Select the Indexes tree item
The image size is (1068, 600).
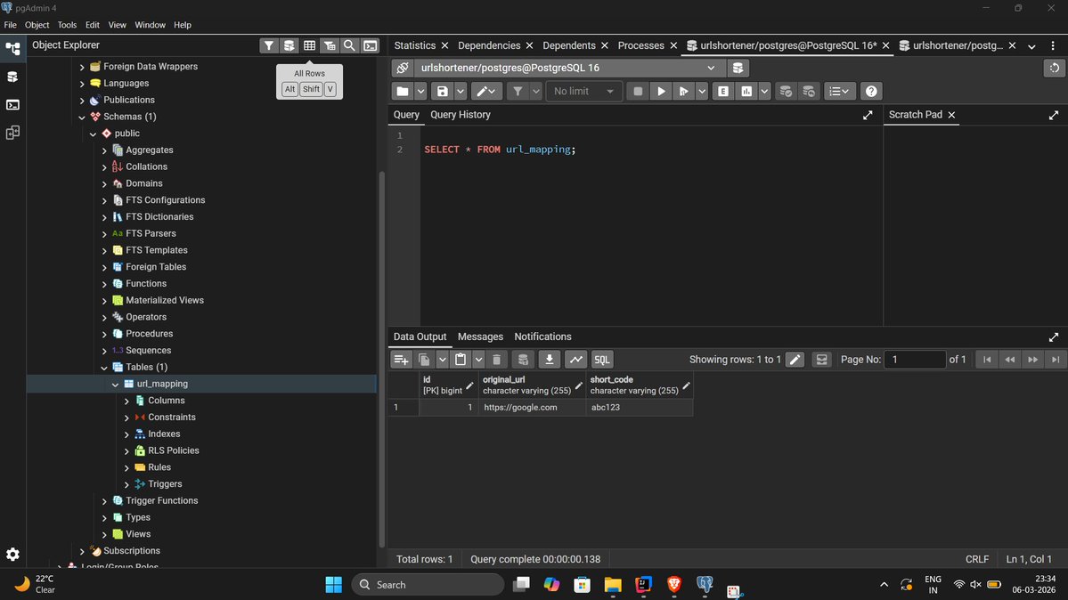click(164, 434)
